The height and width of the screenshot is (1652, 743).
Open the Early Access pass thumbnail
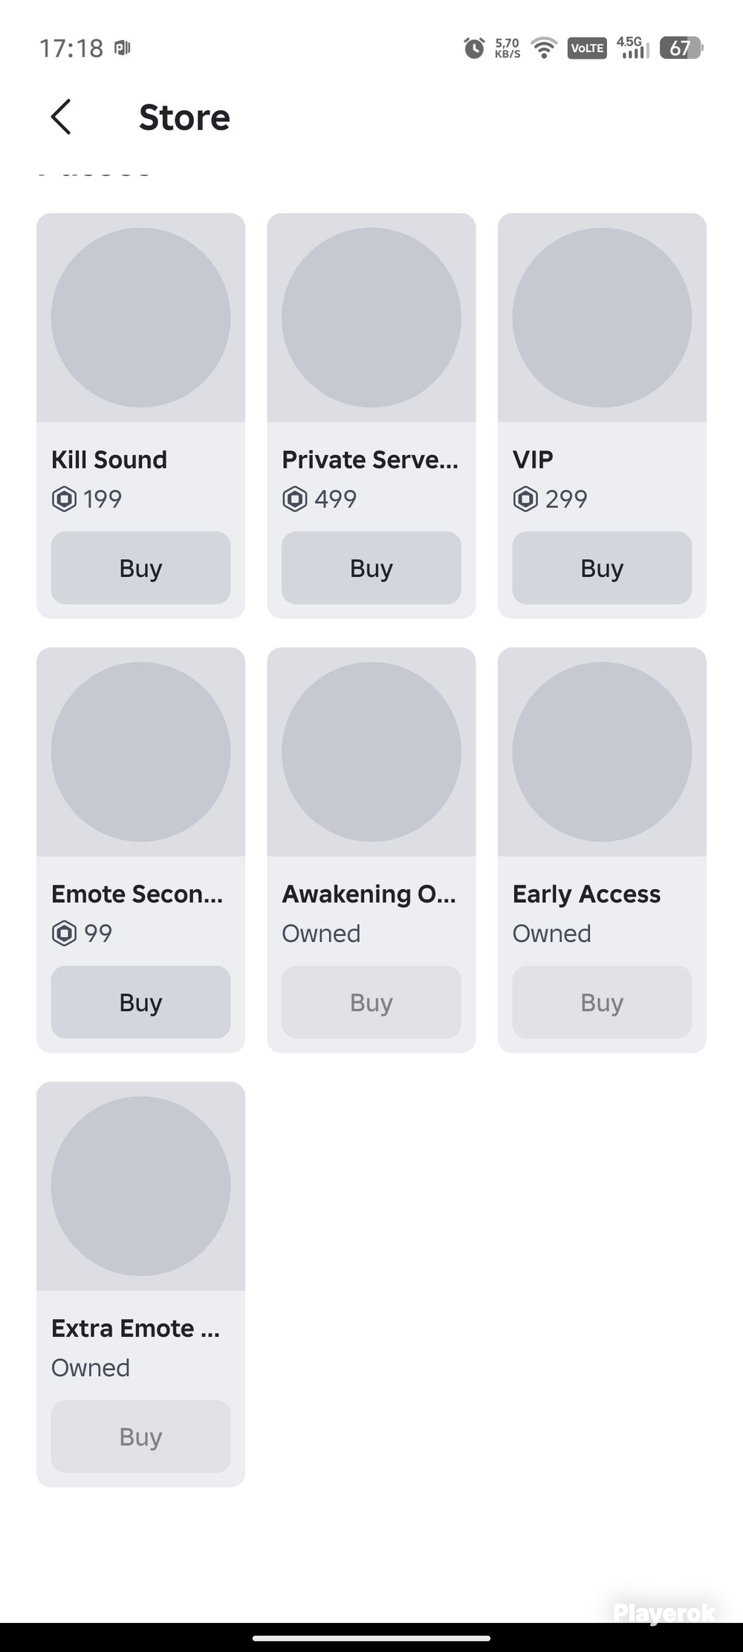(x=602, y=752)
